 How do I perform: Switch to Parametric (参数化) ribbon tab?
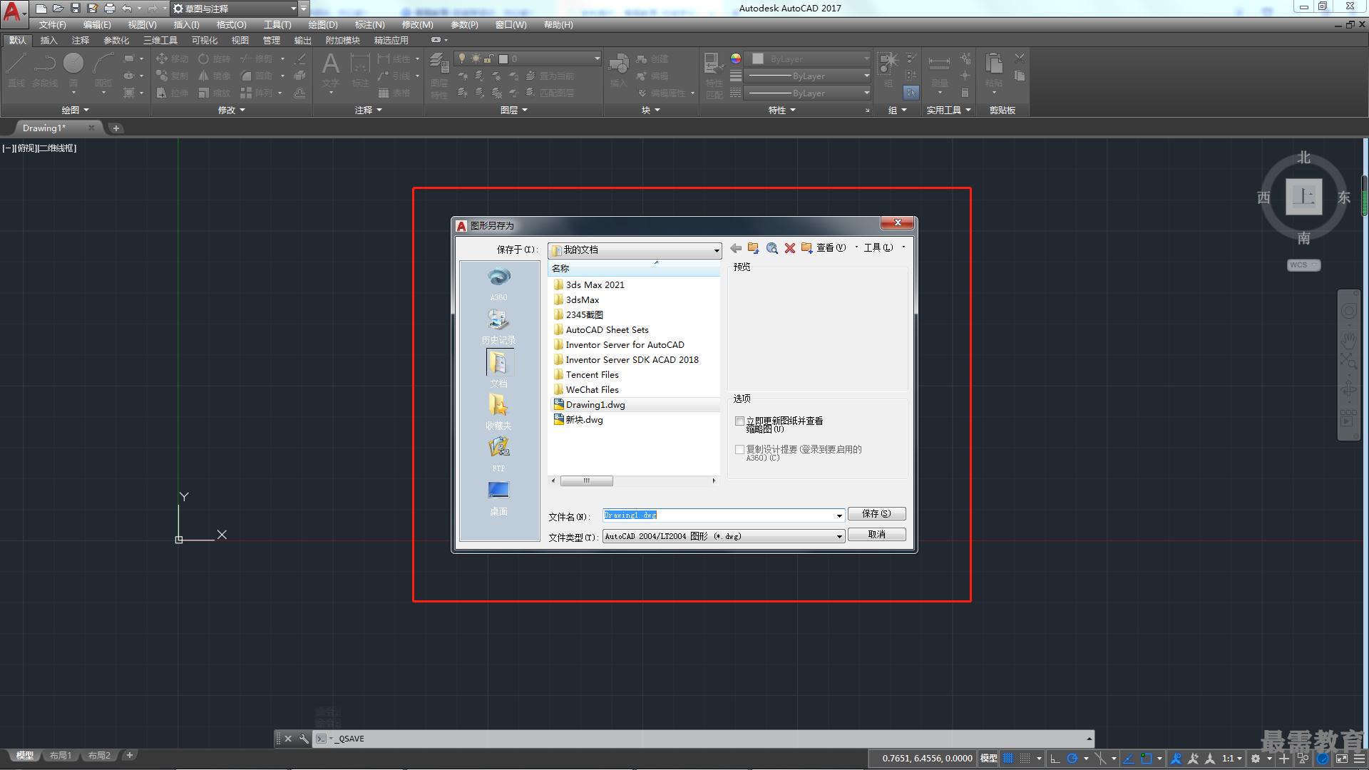[116, 41]
